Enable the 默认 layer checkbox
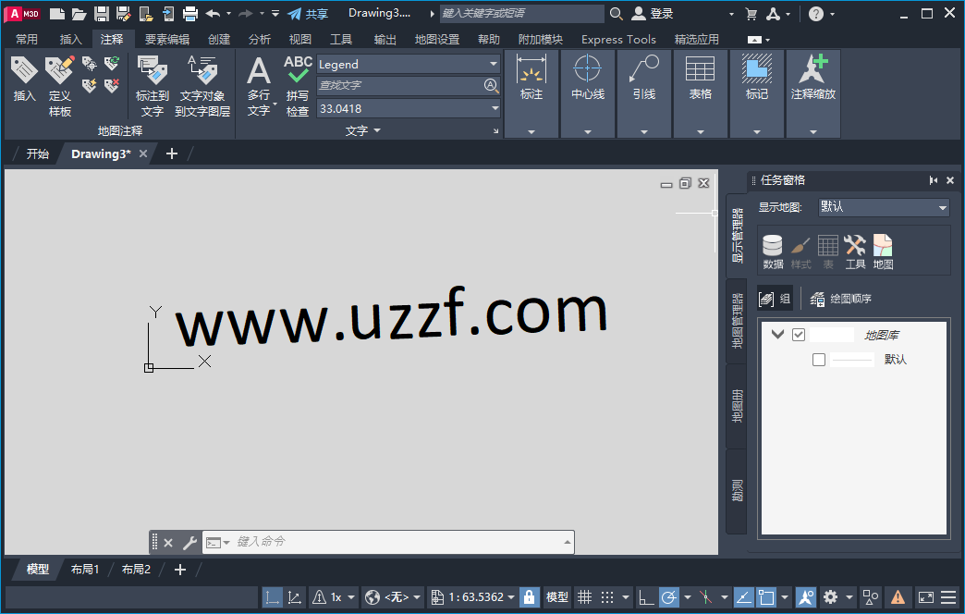 (819, 359)
